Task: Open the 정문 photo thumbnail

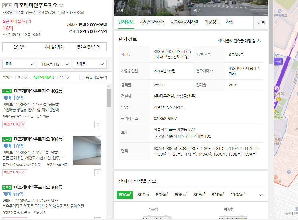Action: [229, 8]
